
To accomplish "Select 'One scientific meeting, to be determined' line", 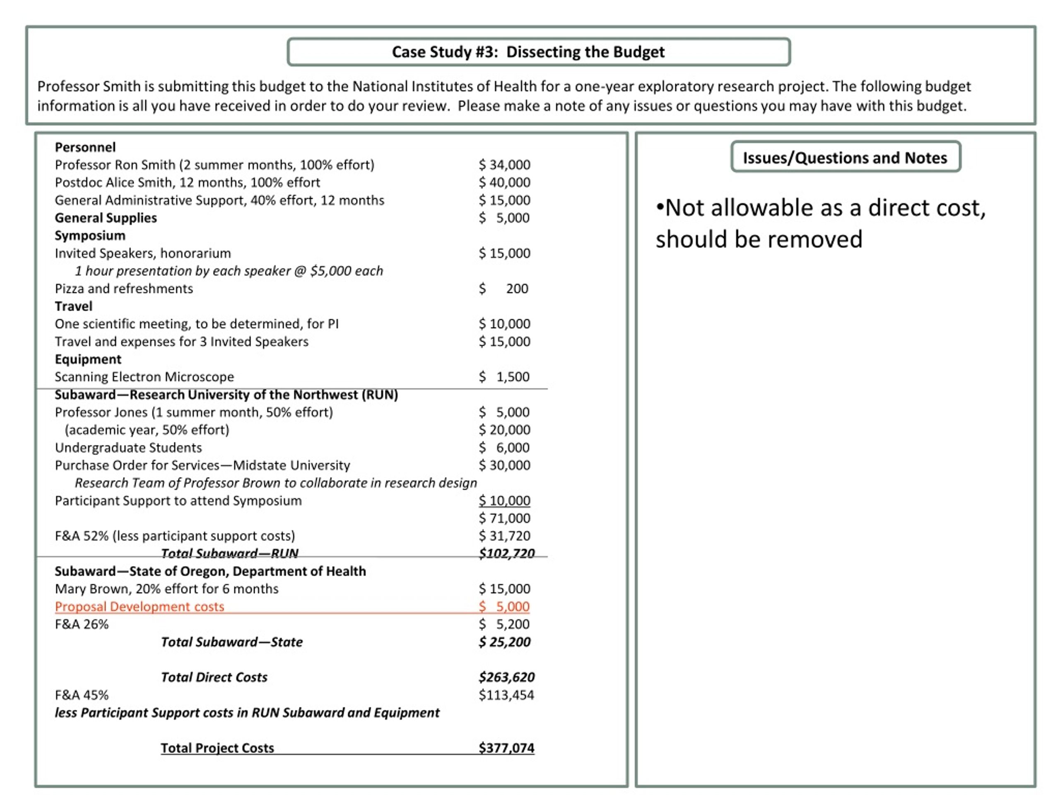I will [197, 324].
